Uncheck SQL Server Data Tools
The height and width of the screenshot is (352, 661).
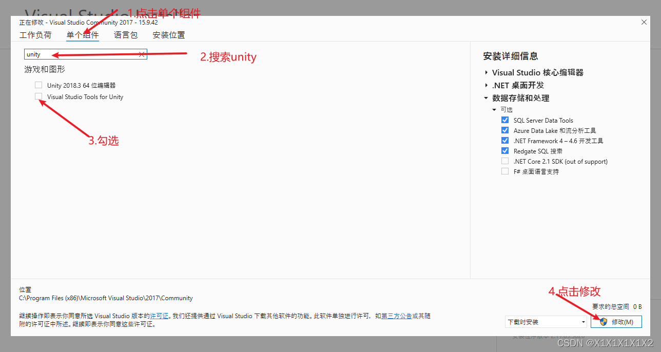point(504,120)
